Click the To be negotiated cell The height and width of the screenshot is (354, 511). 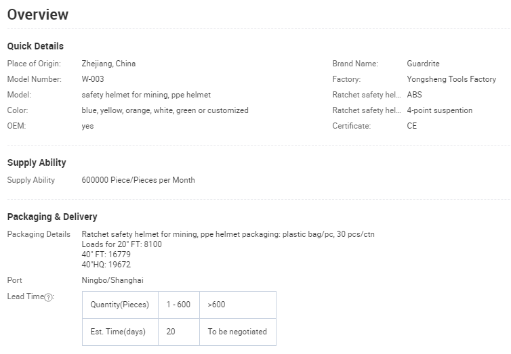pyautogui.click(x=237, y=332)
